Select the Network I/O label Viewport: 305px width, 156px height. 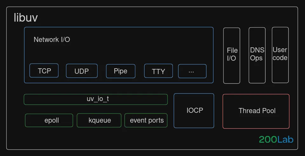52,39
